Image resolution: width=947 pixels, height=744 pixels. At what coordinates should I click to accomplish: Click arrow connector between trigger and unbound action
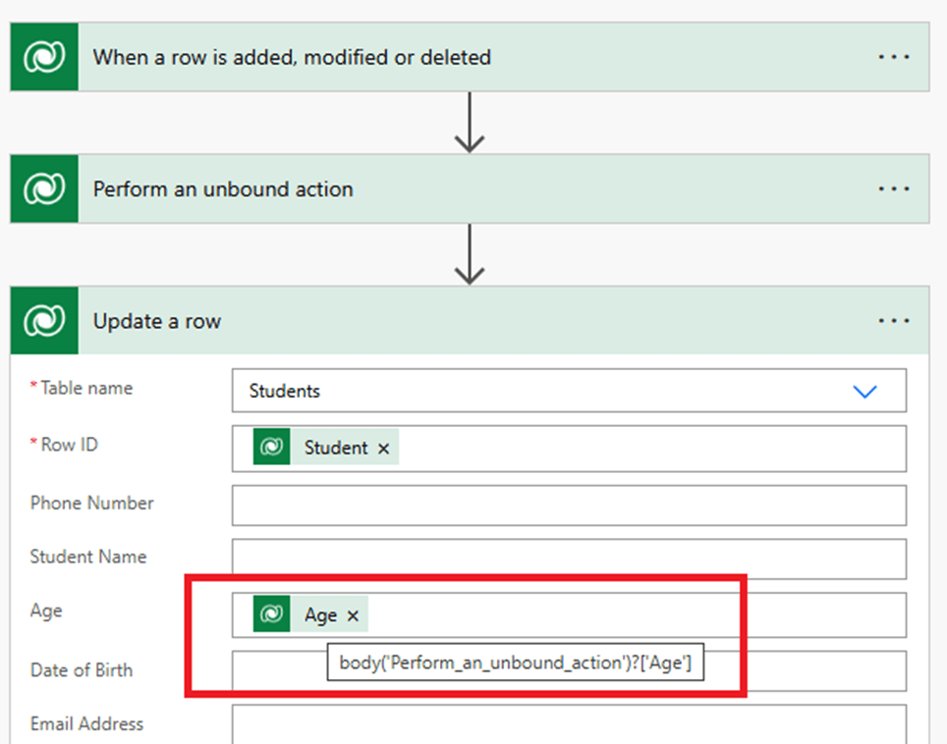[470, 123]
